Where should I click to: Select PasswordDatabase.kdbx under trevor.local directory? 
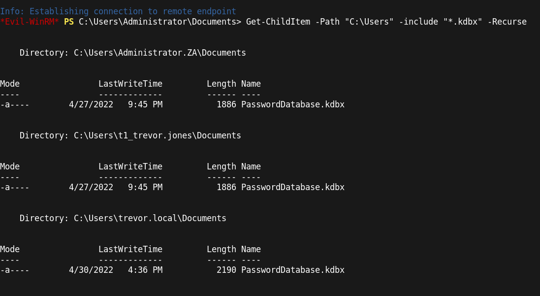click(x=292, y=270)
